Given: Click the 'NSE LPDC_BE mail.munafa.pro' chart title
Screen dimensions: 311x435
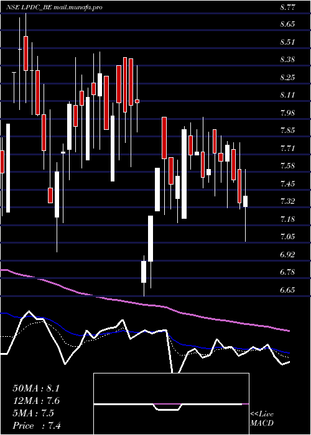Looking at the screenshot, I should pos(55,7).
